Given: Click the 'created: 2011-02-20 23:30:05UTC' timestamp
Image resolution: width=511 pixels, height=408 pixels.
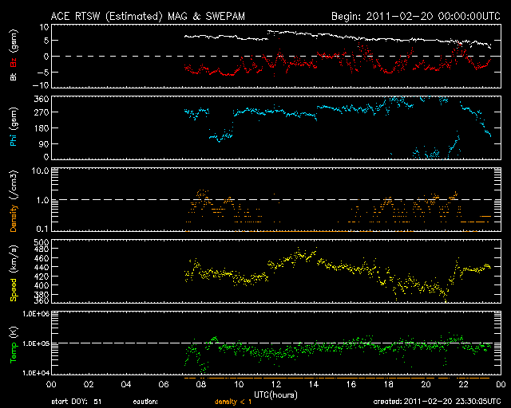Looking at the screenshot, I should 437,402.
